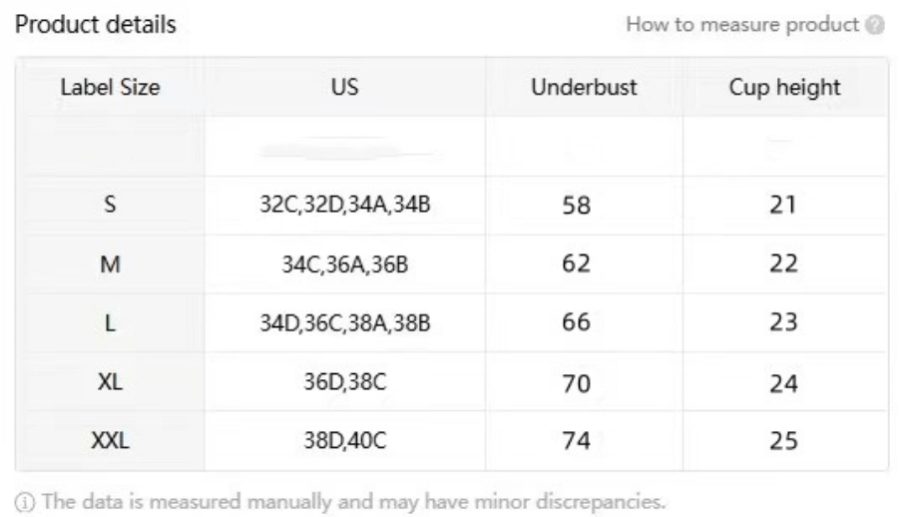This screenshot has width=899, height=517.
Task: Click underbust value 58
Action: pos(576,206)
